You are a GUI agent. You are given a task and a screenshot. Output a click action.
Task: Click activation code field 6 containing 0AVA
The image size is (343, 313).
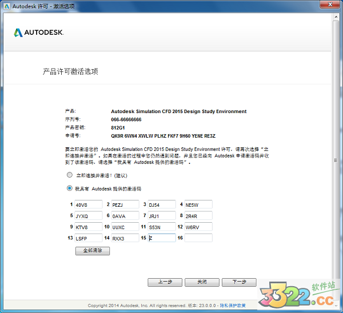pos(125,215)
